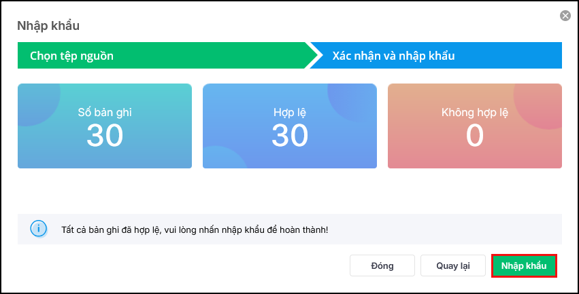This screenshot has width=579, height=294.
Task: Click the white arrow divider between steps
Action: point(314,56)
